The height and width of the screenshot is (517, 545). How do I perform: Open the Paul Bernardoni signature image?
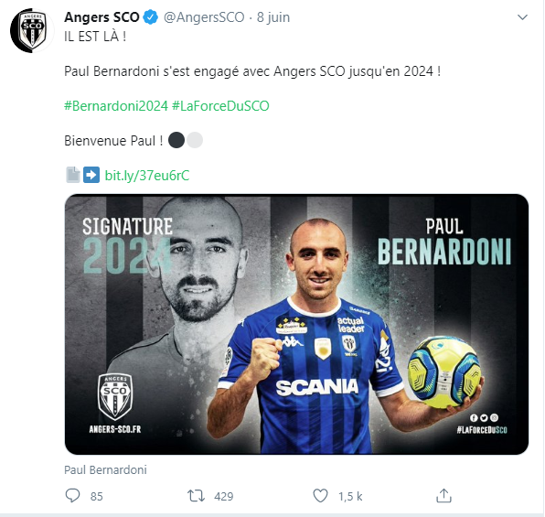(296, 324)
